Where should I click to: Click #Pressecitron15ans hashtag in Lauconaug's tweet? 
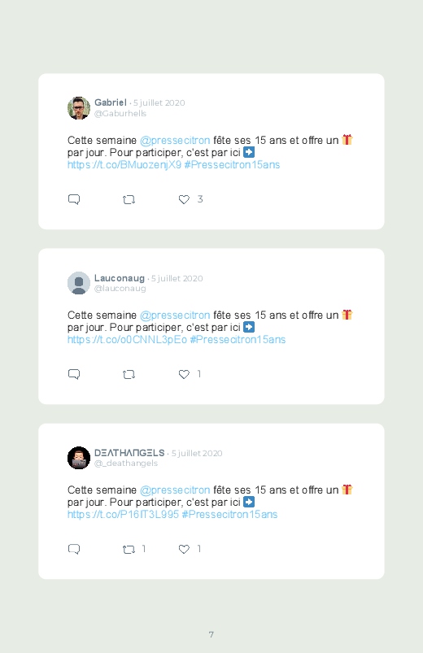coord(238,340)
